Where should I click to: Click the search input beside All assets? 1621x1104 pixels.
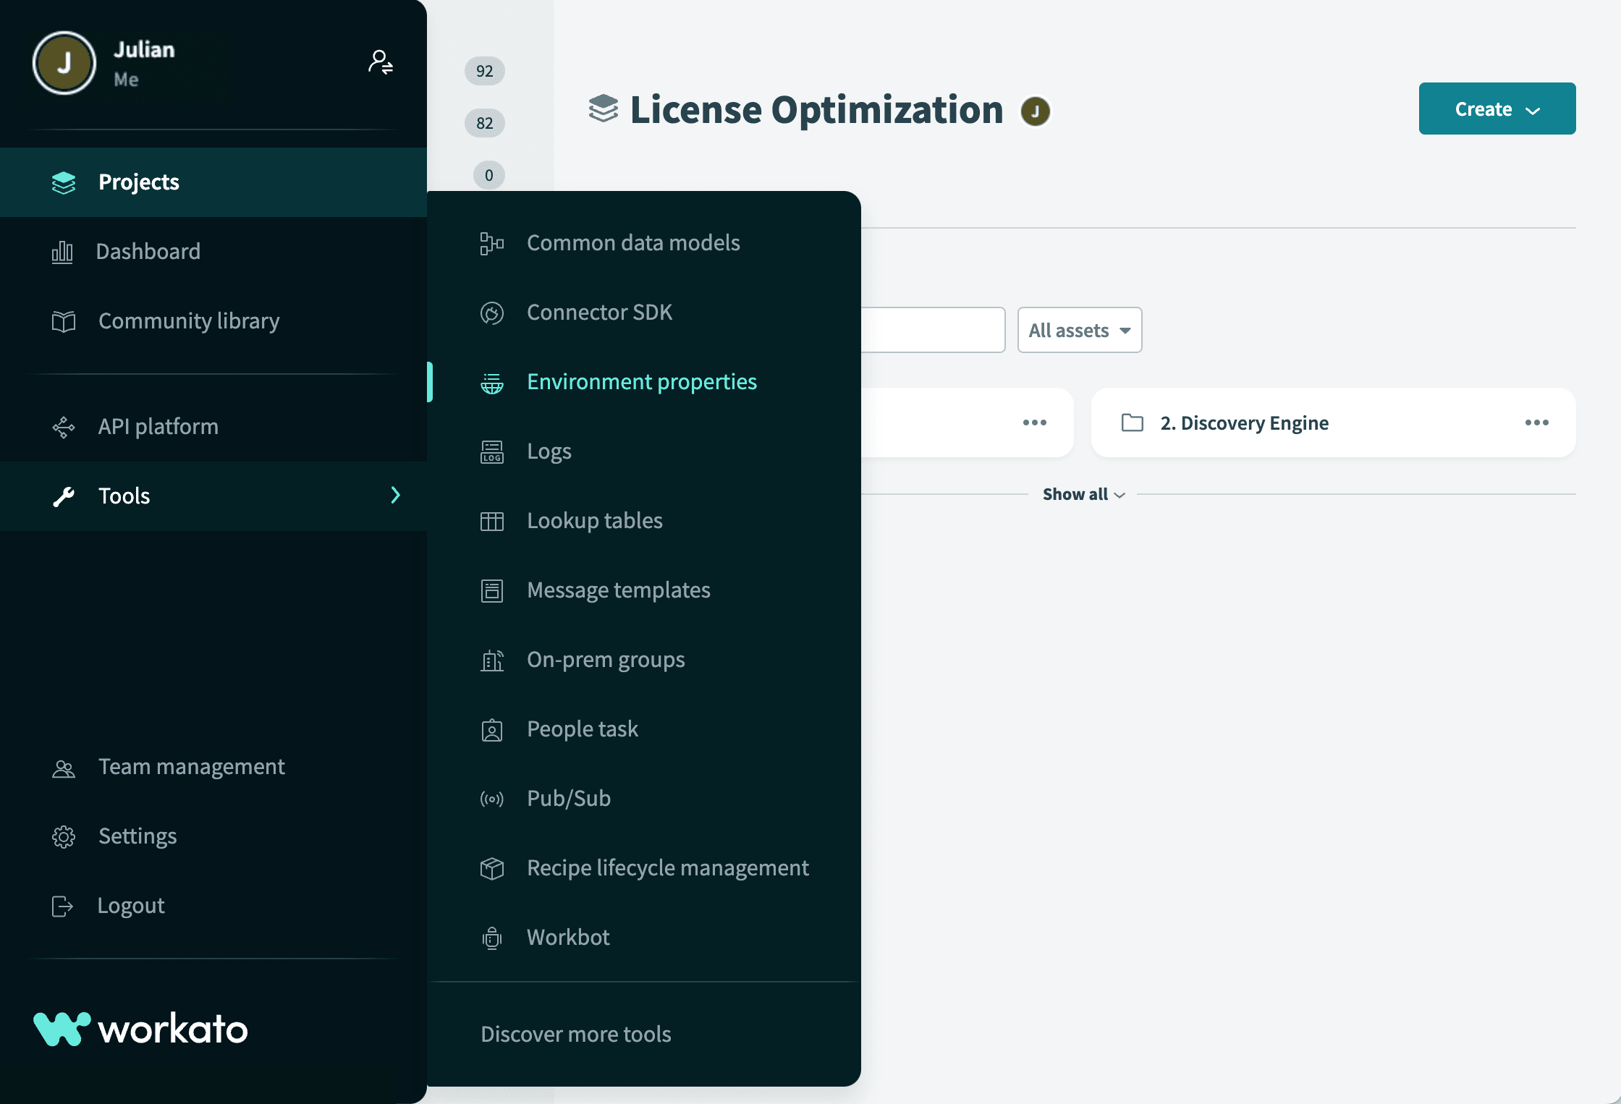point(932,330)
